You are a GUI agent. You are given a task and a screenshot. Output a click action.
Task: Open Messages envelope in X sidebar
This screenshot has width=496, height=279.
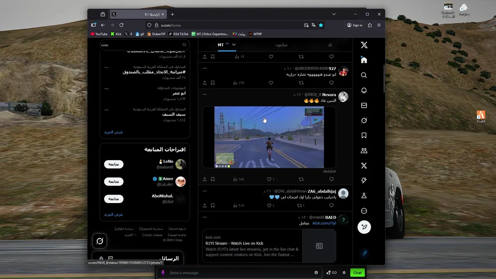[x=364, y=105]
